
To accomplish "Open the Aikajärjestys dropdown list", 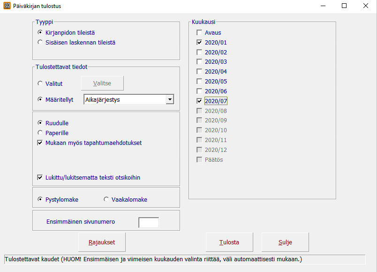I will pos(170,99).
